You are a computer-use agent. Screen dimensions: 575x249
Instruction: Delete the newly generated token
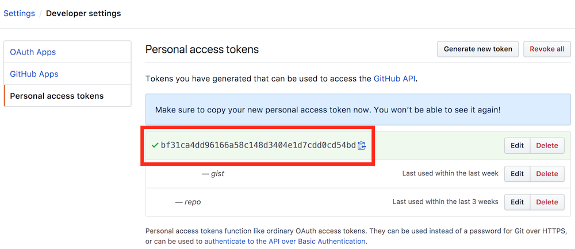click(x=547, y=146)
